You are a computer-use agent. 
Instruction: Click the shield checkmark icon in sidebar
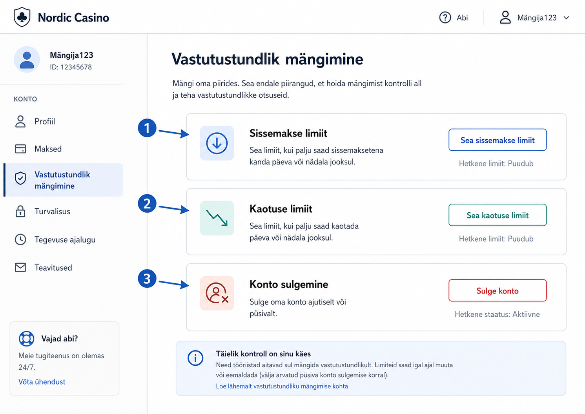[20, 179]
